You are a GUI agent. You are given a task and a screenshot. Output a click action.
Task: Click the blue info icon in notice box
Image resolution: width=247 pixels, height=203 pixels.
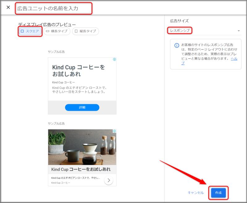pyautogui.click(x=177, y=45)
